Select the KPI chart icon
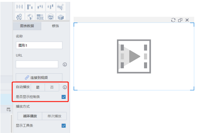 coord(50,17)
